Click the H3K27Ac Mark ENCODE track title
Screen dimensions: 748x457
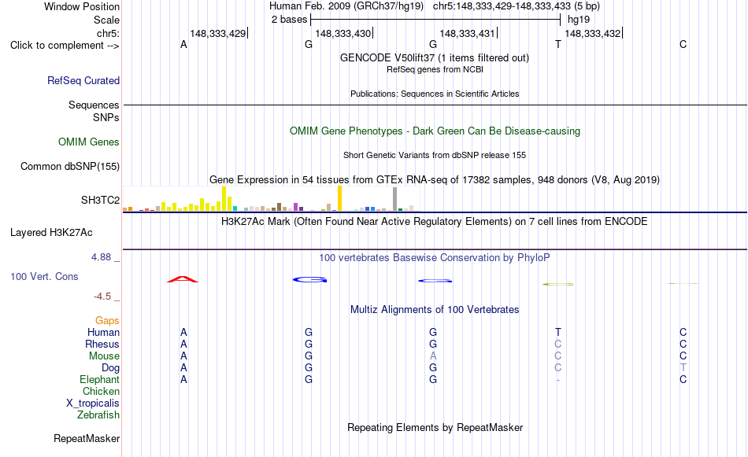[x=435, y=222]
